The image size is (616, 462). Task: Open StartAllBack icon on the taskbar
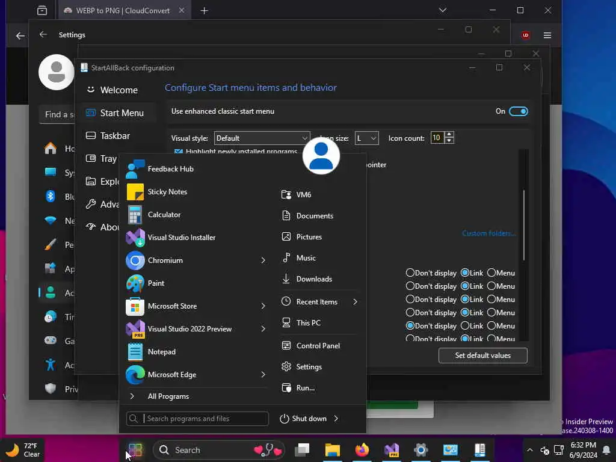479,450
